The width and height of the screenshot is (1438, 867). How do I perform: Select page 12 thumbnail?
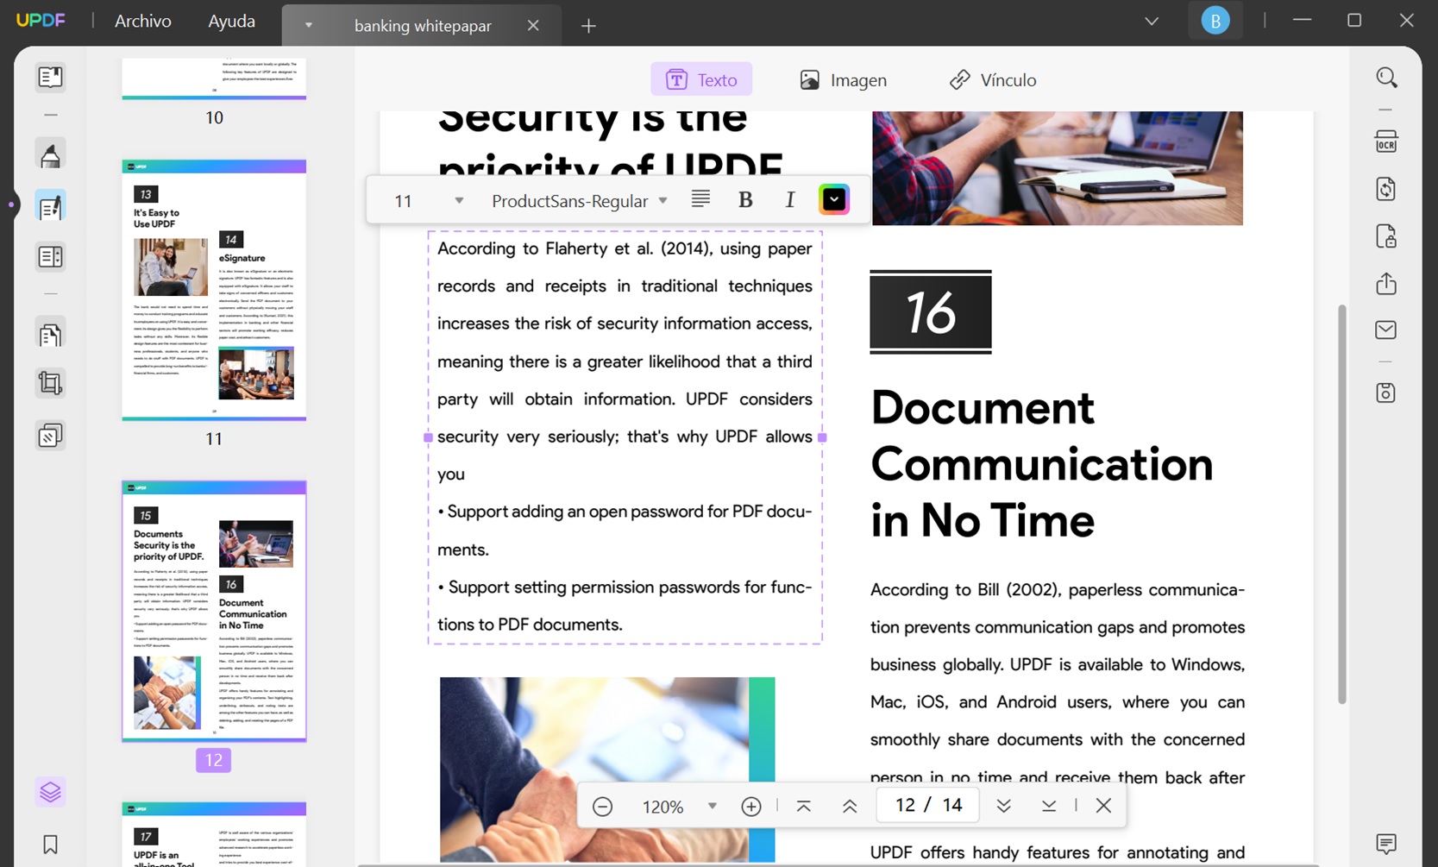214,611
